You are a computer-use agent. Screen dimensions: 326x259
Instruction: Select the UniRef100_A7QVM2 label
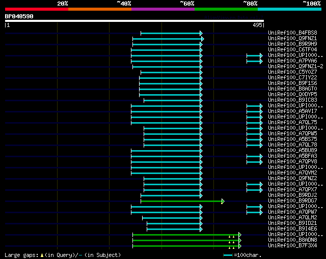[292, 173]
